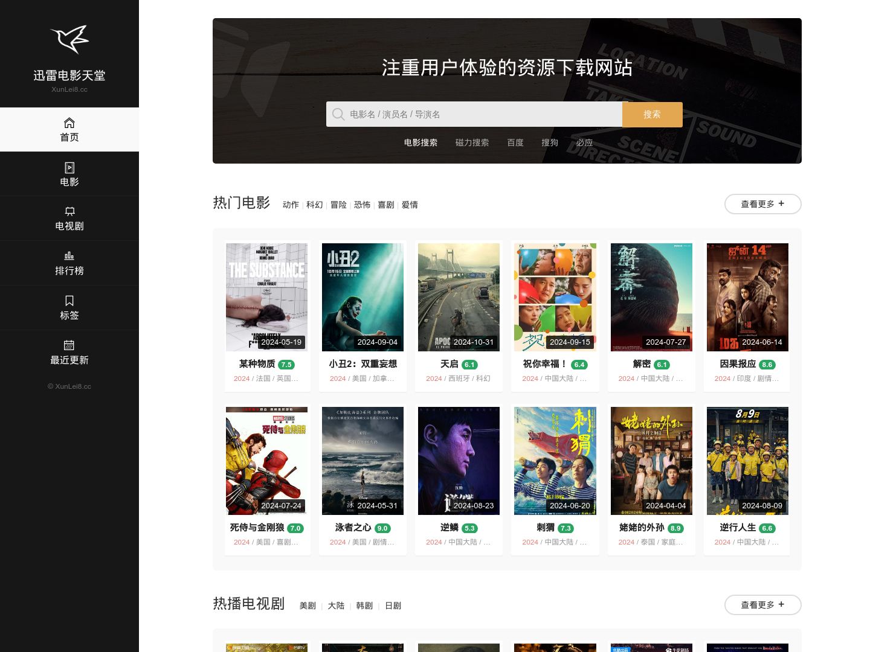Filter hot movies by 冒险
Image resolution: width=870 pixels, height=652 pixels.
[x=338, y=205]
